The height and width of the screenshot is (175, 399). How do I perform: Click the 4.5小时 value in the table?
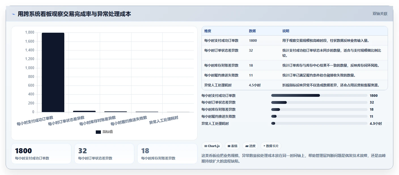(255, 85)
